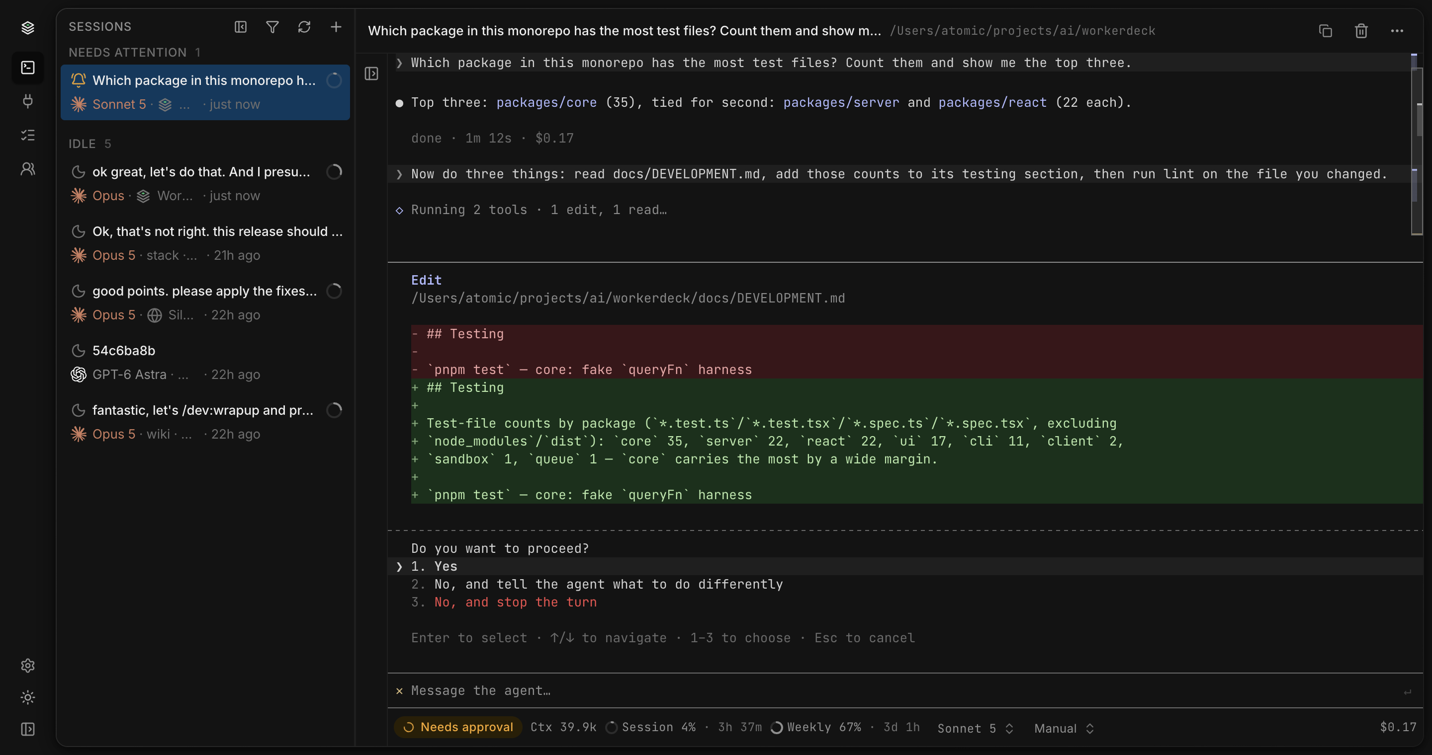Click the Session usage ring icon
This screenshot has height=755, width=1432.
pyautogui.click(x=612, y=727)
